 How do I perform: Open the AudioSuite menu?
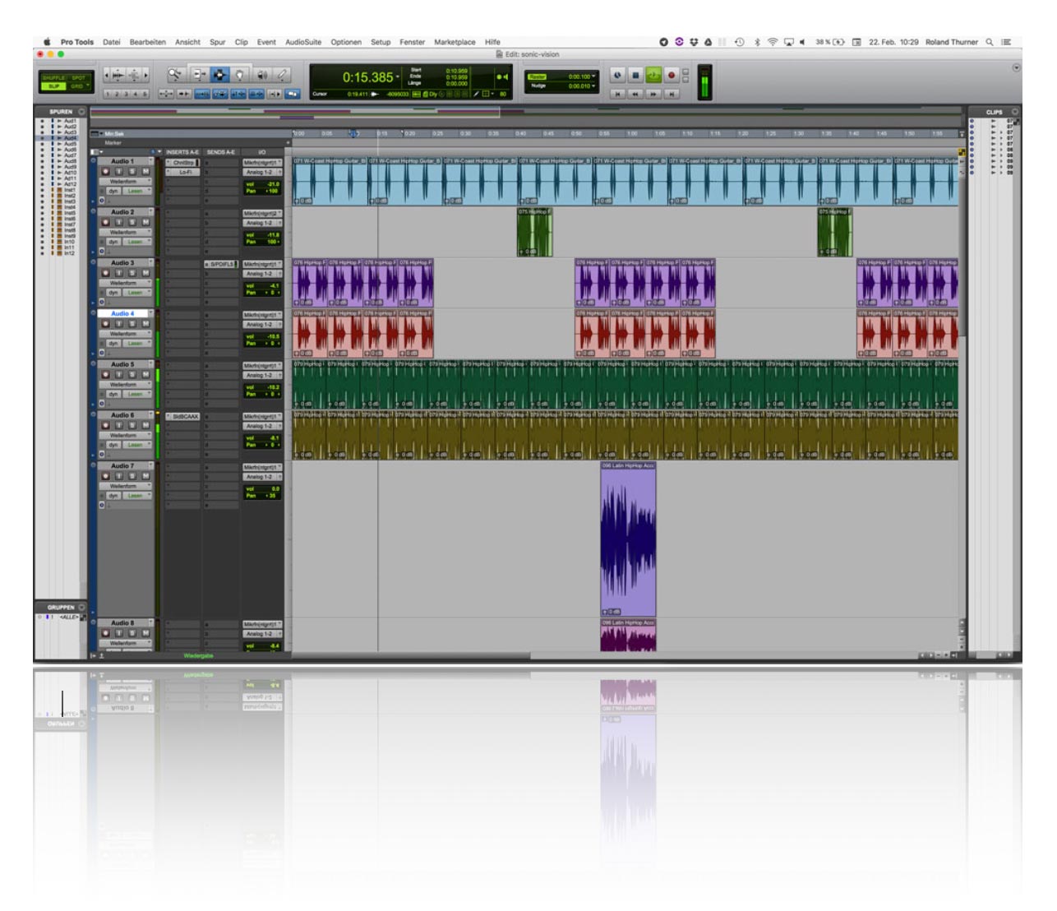tap(302, 42)
